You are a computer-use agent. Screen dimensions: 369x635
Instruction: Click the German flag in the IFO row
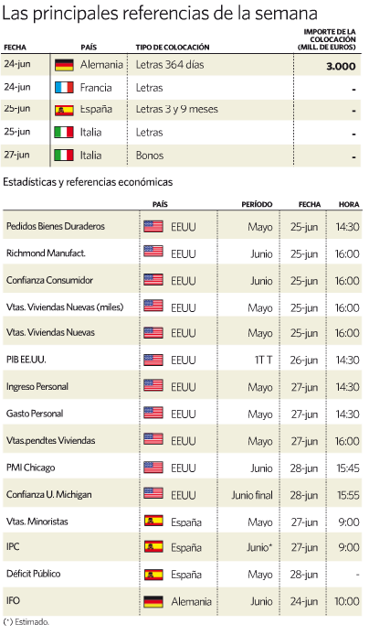[x=153, y=601]
